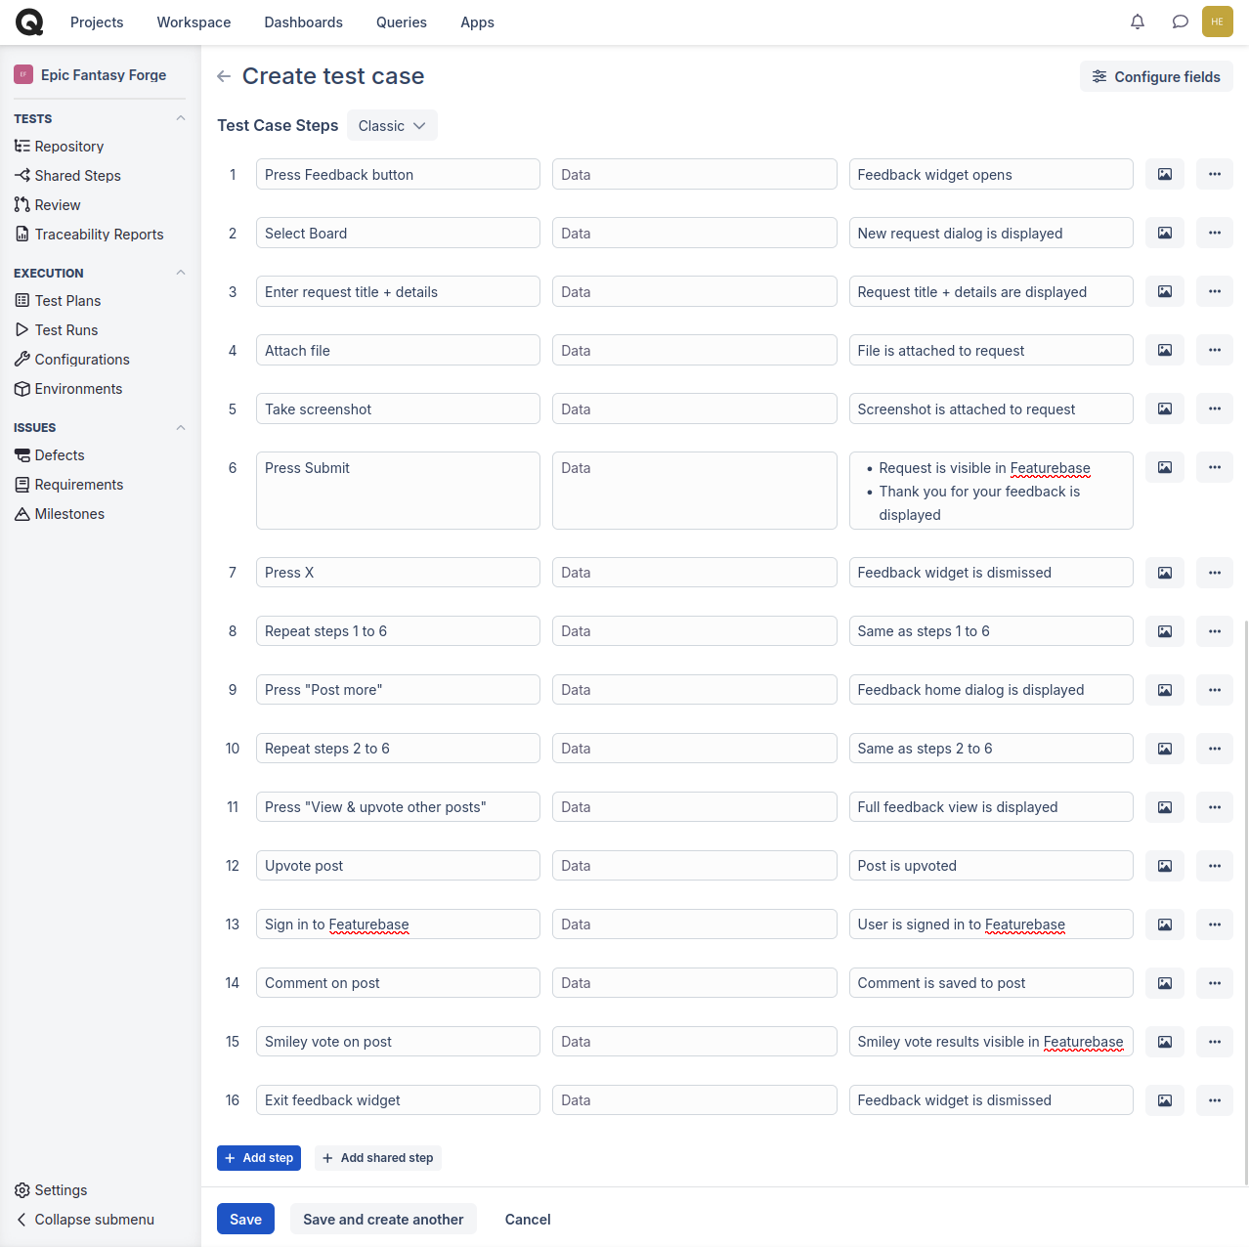Collapse the EXECUTION sidebar section
The image size is (1249, 1247).
(x=181, y=273)
